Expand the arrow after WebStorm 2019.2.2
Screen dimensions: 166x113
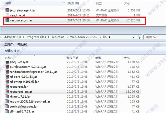pos(100,37)
